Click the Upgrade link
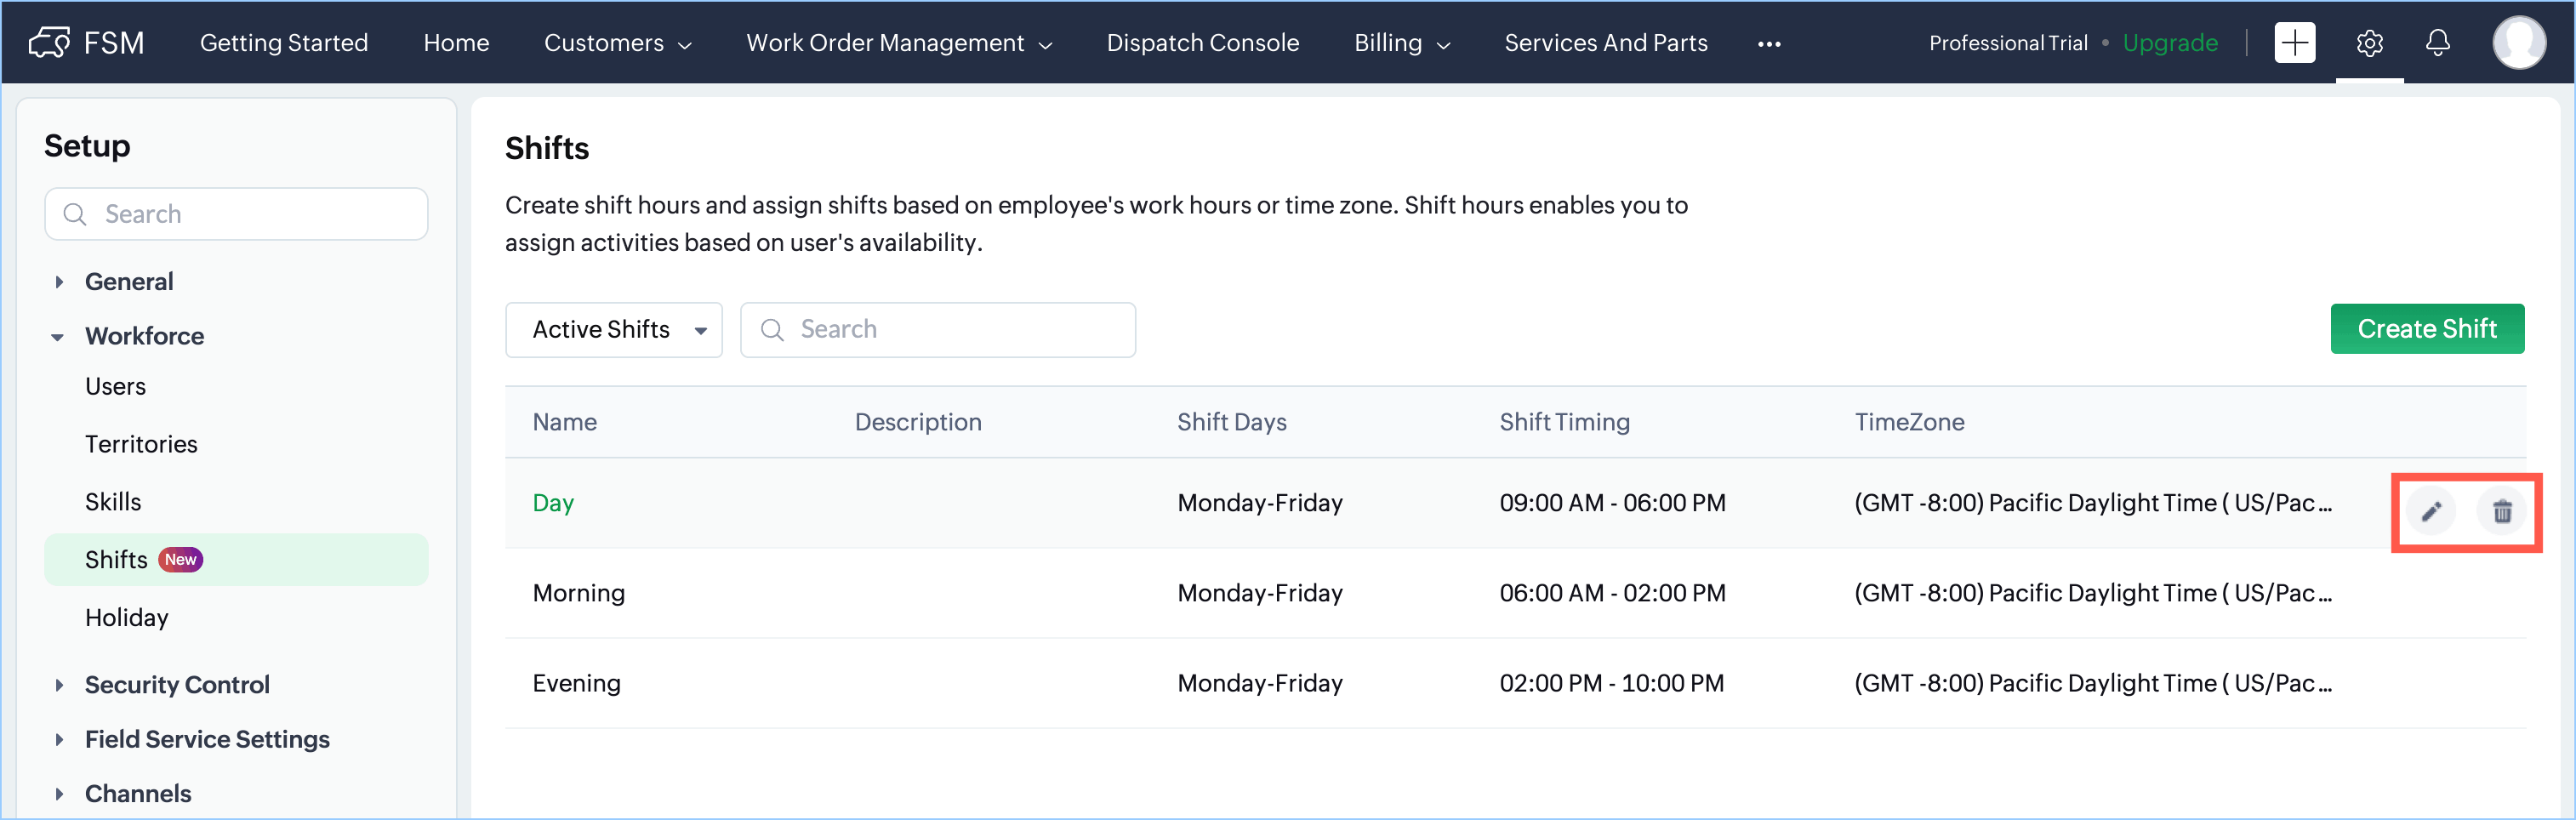Image resolution: width=2576 pixels, height=820 pixels. click(2169, 43)
